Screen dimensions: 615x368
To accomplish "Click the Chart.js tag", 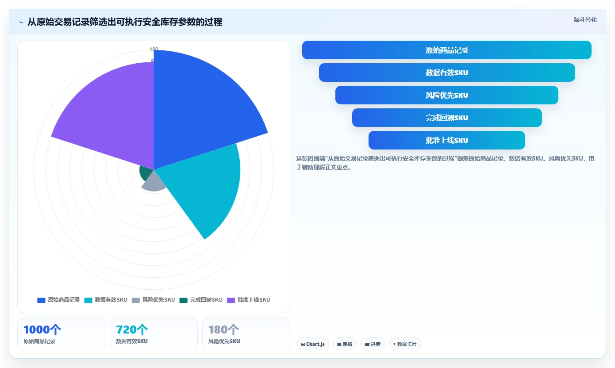I will click(313, 344).
